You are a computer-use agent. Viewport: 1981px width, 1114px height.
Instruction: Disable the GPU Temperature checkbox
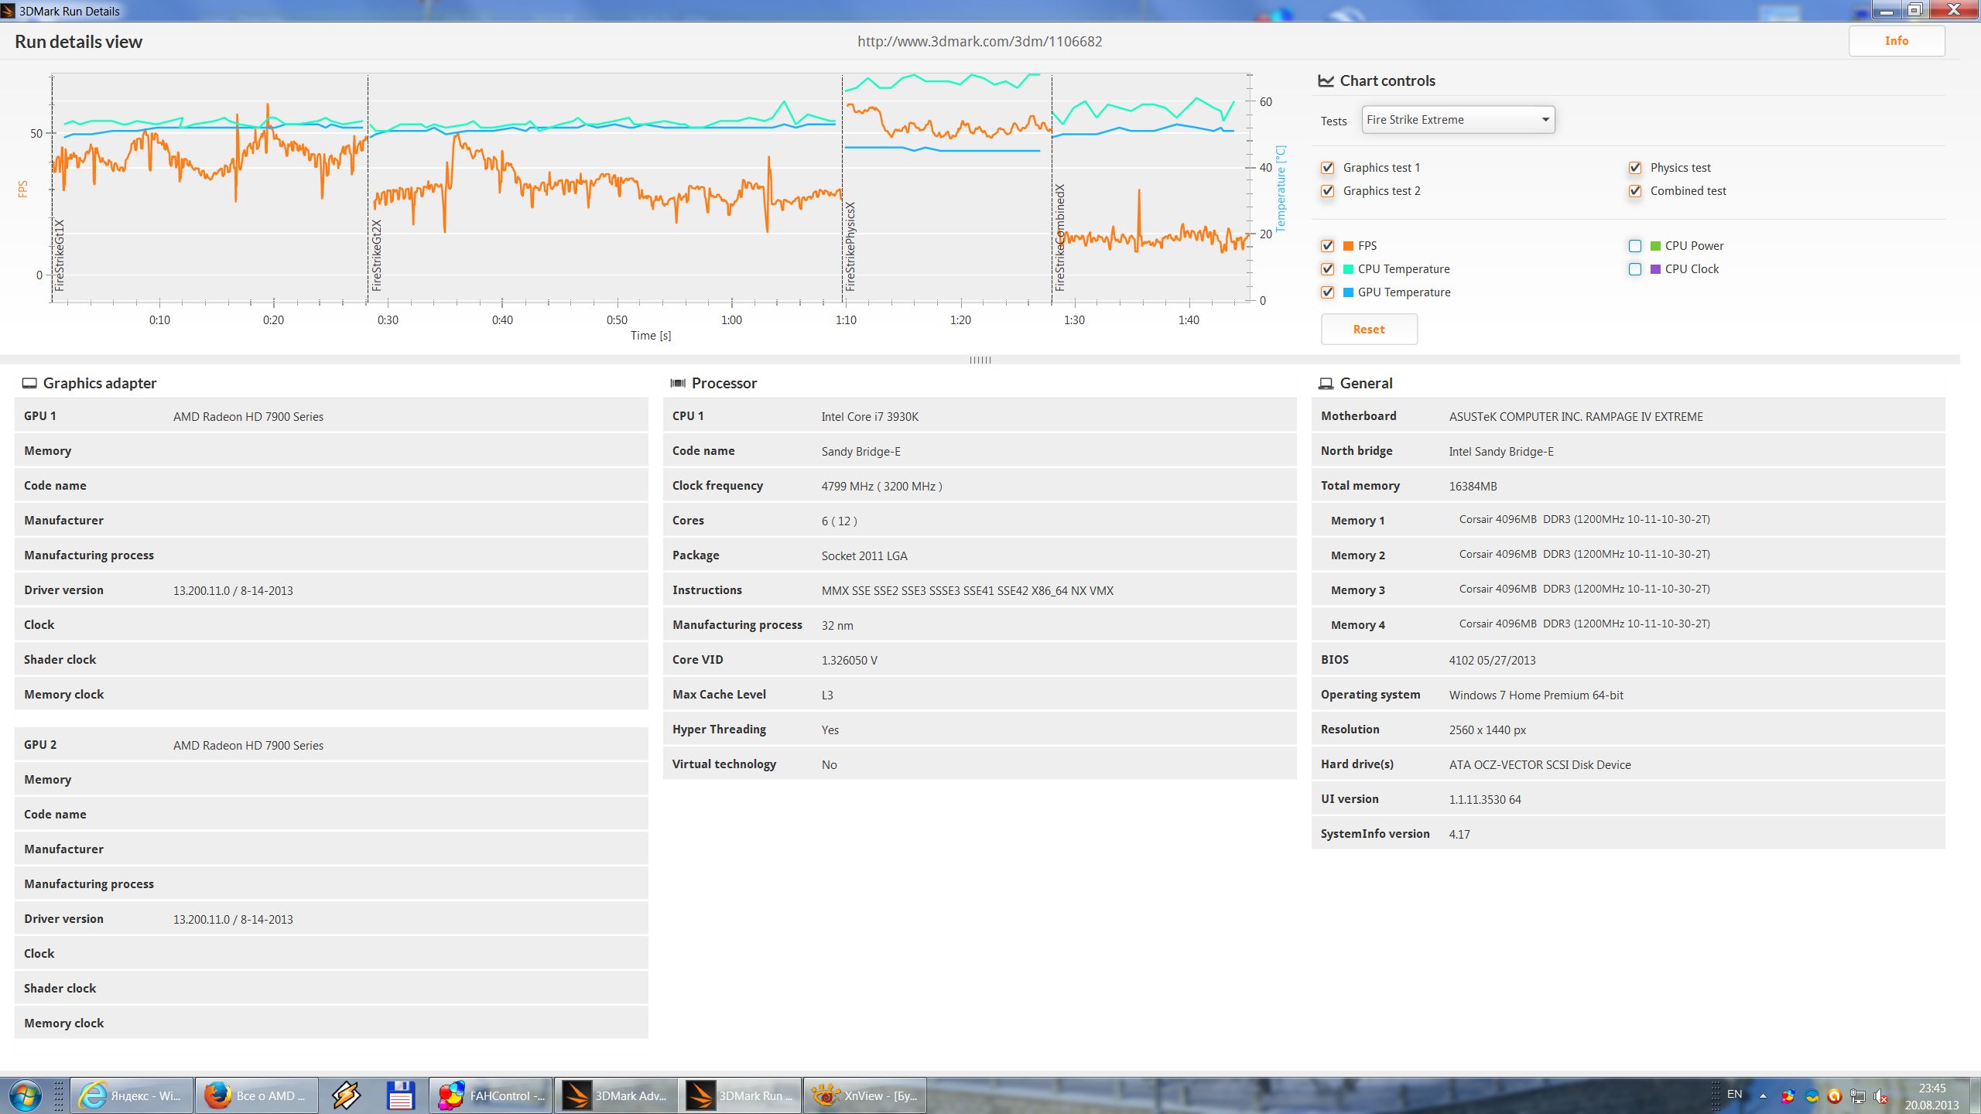pos(1328,292)
